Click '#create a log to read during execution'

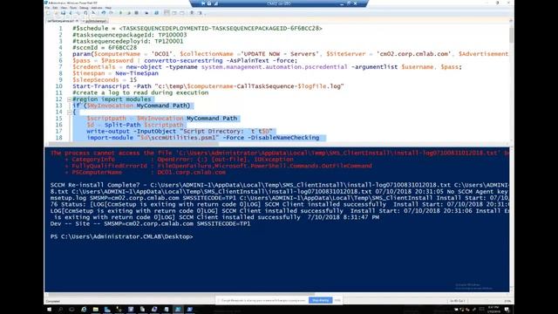pos(140,92)
